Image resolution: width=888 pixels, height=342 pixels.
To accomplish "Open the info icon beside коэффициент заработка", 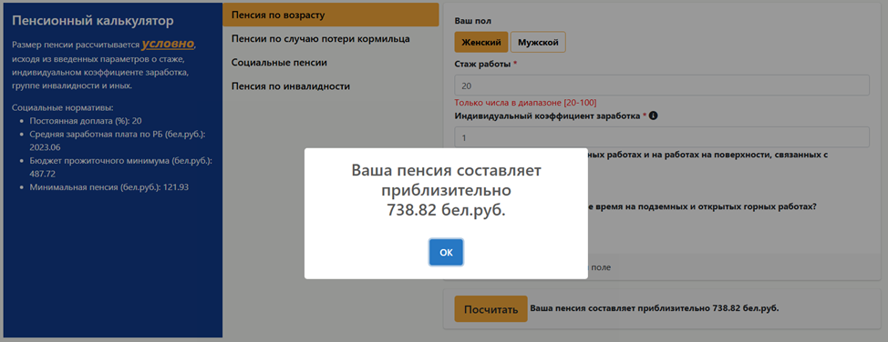I will point(653,116).
